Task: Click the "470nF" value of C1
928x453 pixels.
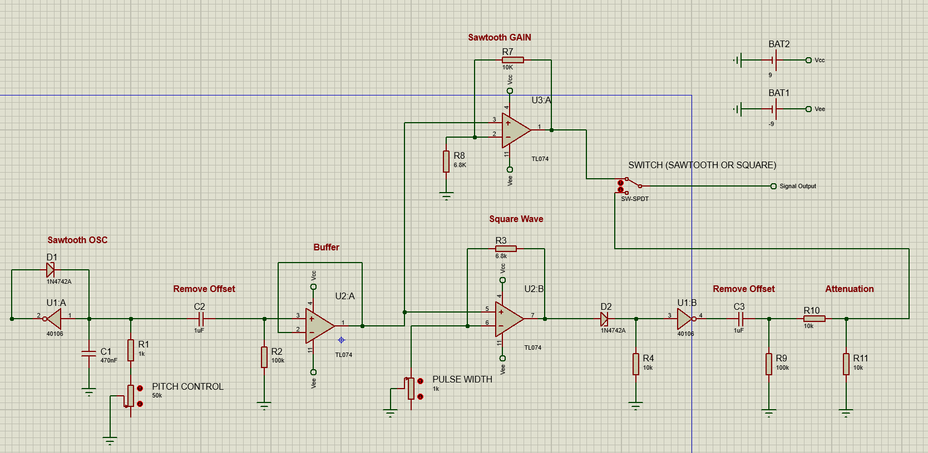Action: [x=109, y=360]
